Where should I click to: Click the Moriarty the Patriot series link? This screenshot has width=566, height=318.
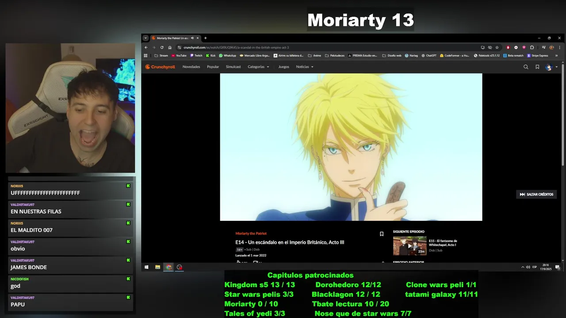[251, 233]
